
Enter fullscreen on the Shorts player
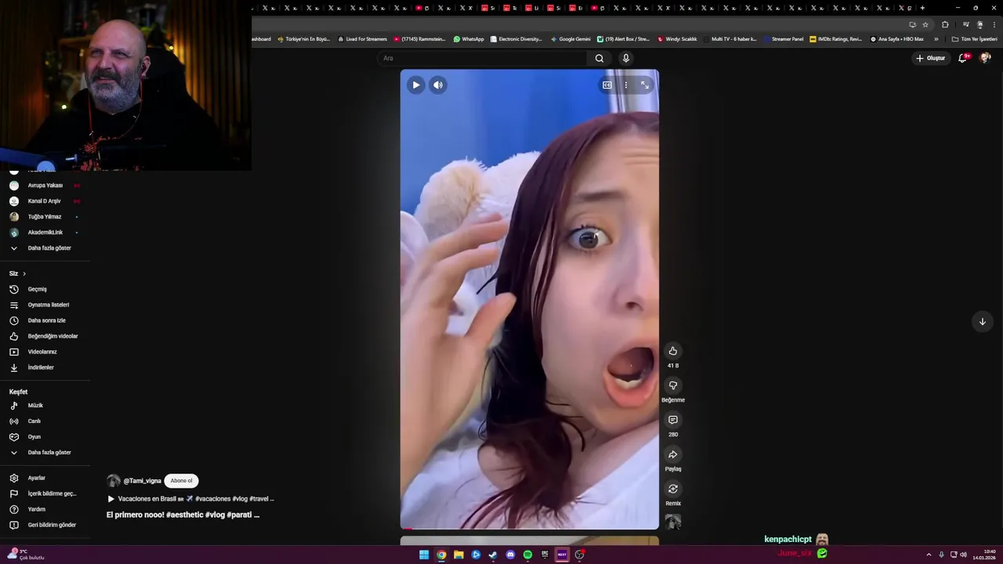coord(645,85)
